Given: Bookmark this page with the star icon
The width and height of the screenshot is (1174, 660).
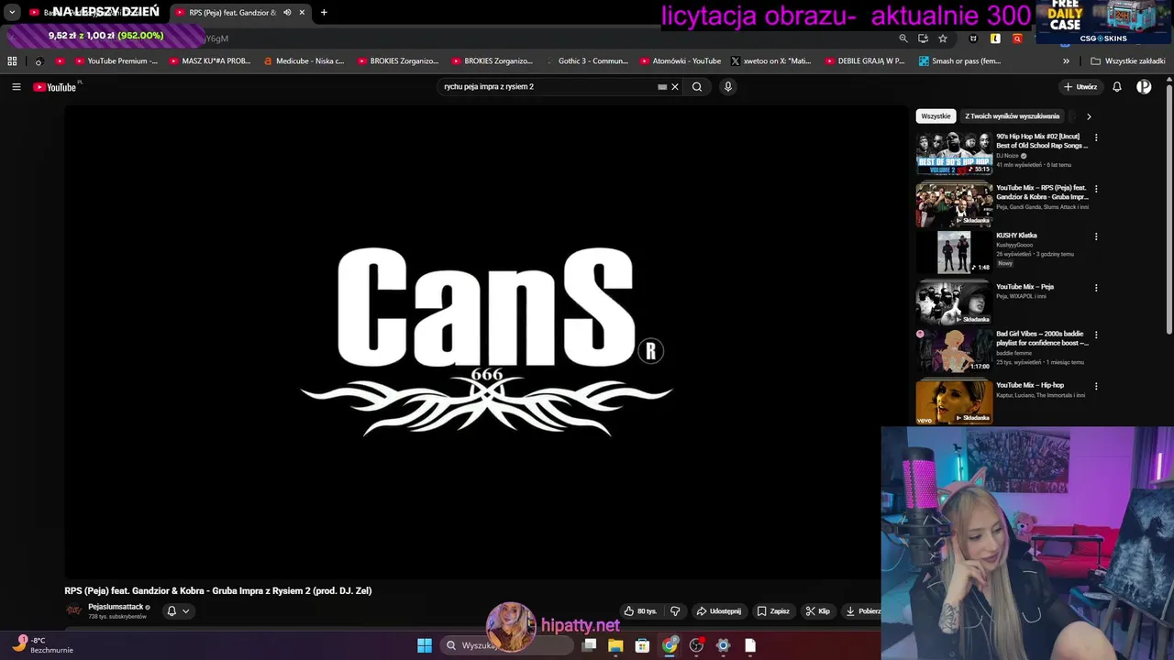Looking at the screenshot, I should (x=943, y=38).
